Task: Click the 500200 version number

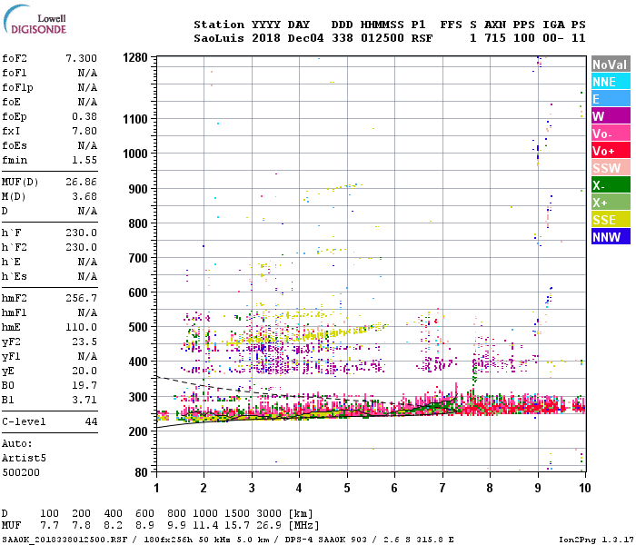Action: coord(21,473)
